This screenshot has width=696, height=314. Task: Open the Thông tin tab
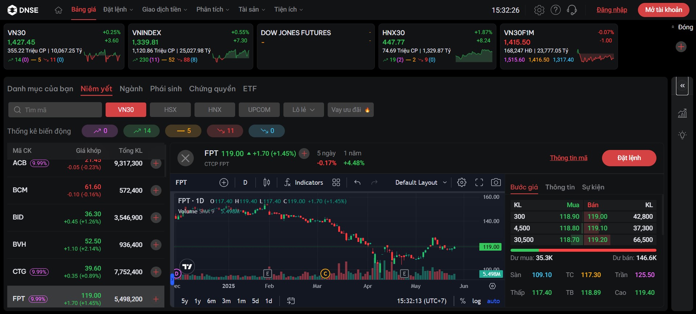coord(560,187)
